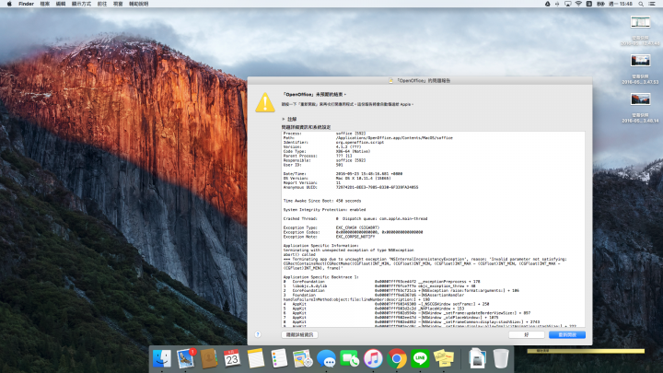The width and height of the screenshot is (663, 373).
Task: Click the 'Crashed Thread:' line in report
Action: tap(355, 218)
